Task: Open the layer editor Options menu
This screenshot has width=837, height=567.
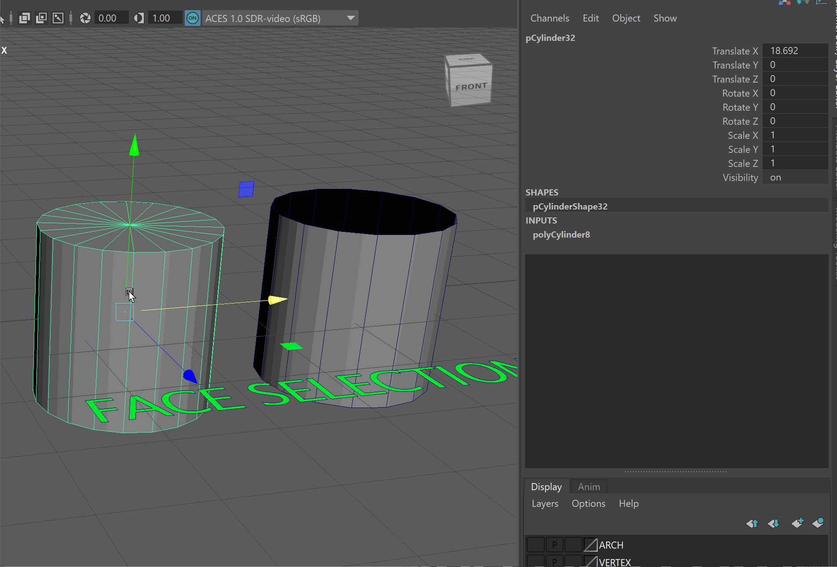Action: click(x=588, y=503)
